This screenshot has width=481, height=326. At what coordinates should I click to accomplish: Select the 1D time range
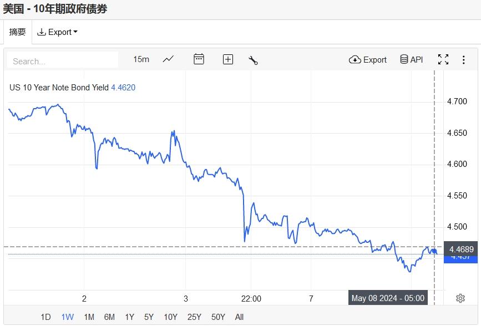[x=45, y=317]
